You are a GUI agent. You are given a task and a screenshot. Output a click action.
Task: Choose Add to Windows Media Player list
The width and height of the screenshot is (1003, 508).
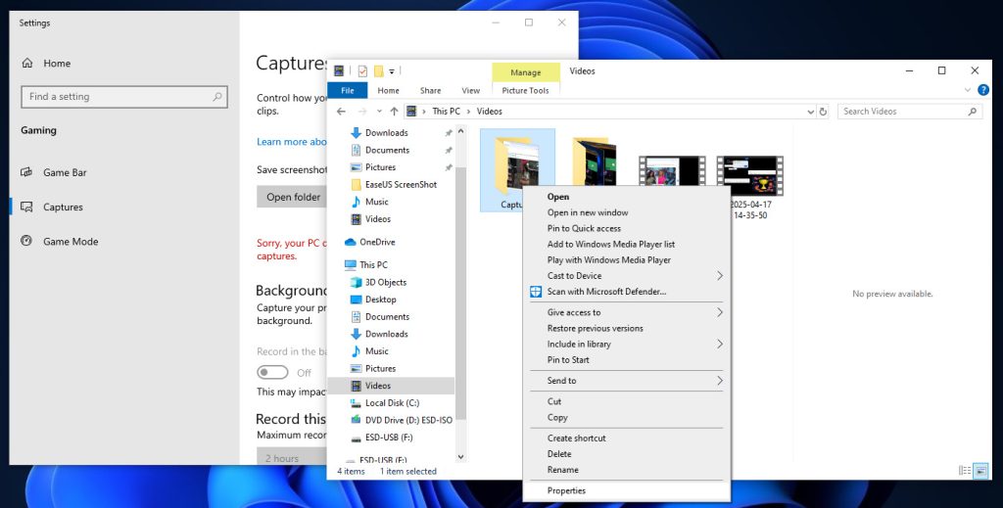(627, 244)
